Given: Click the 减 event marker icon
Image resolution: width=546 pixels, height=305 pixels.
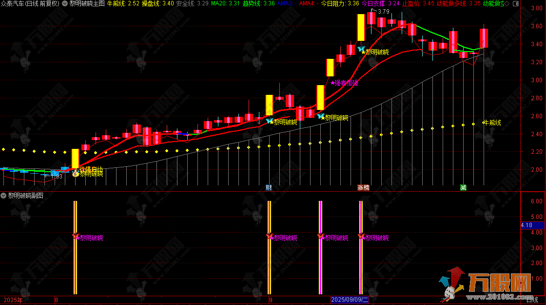Looking at the screenshot, I should pos(463,187).
